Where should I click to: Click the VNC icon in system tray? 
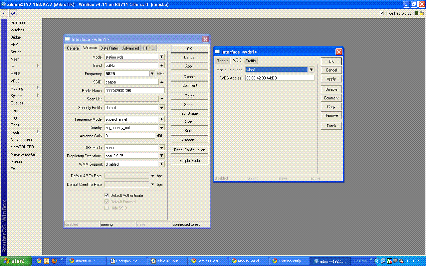tap(389, 261)
